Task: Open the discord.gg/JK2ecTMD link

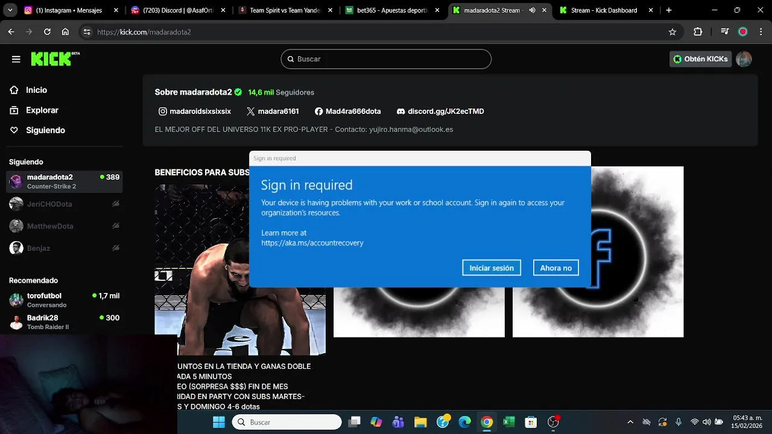Action: 440,112
